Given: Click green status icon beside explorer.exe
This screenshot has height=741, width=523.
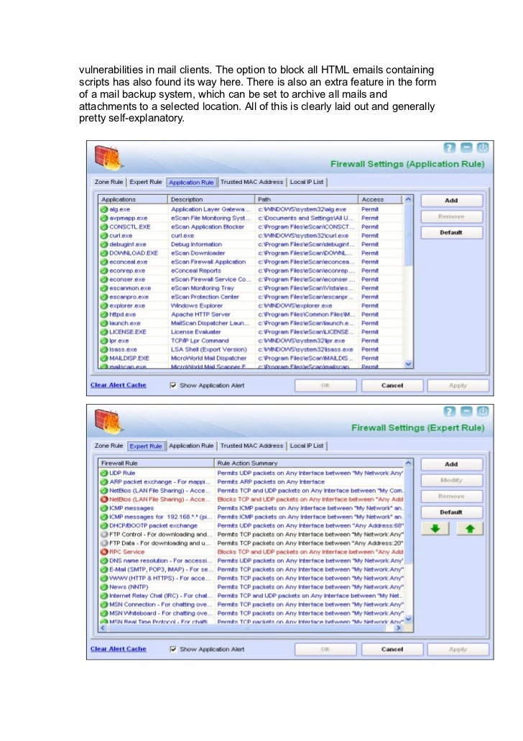Looking at the screenshot, I should point(104,305).
